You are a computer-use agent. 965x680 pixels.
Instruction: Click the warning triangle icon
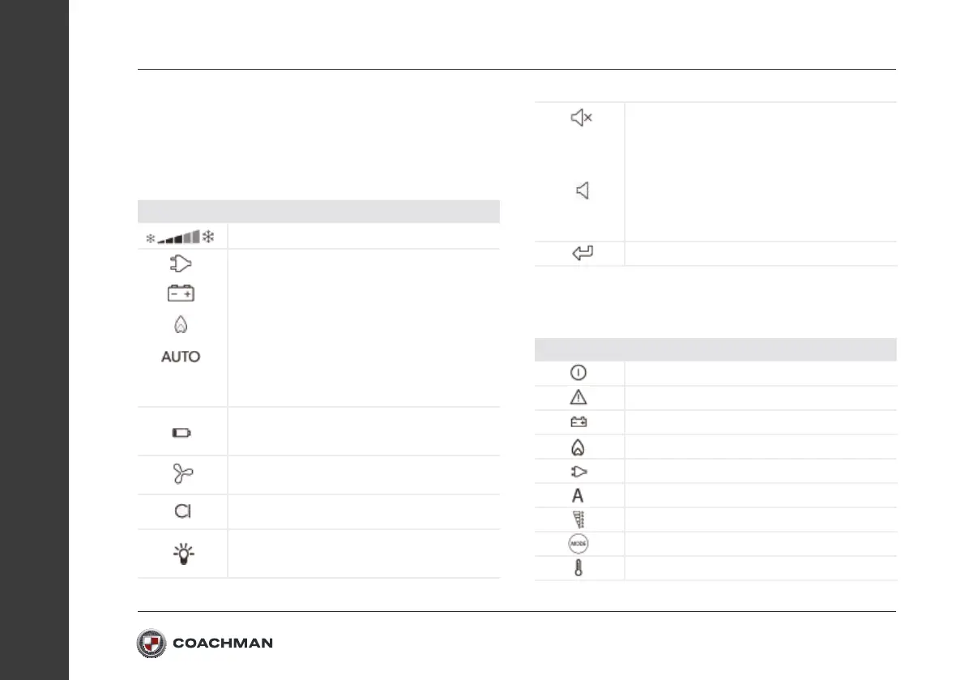(578, 397)
